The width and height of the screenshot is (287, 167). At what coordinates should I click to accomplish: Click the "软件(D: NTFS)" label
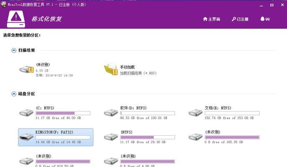click(x=133, y=108)
